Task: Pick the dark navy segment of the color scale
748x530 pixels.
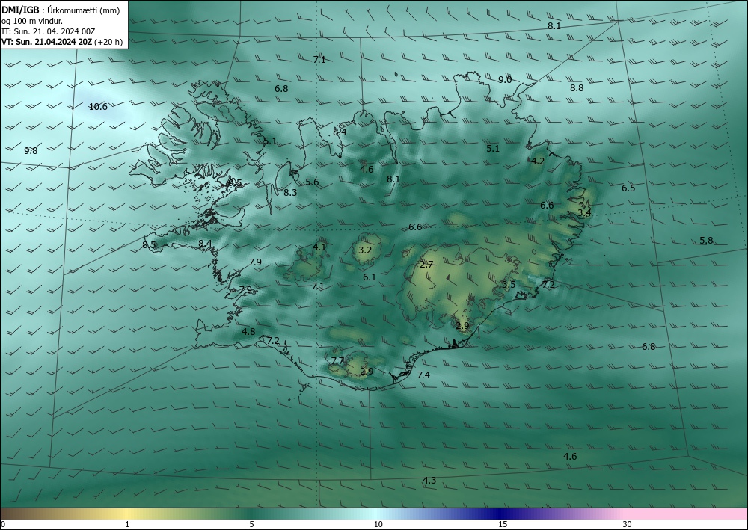Action: tap(498, 514)
